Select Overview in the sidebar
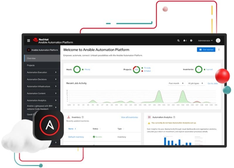 pos(42,58)
